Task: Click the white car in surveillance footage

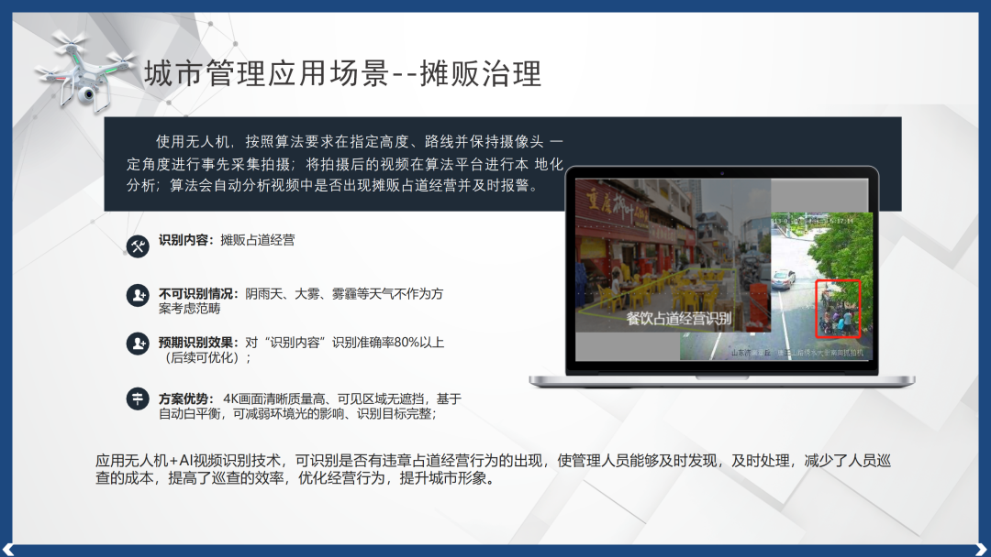Action: 784,280
